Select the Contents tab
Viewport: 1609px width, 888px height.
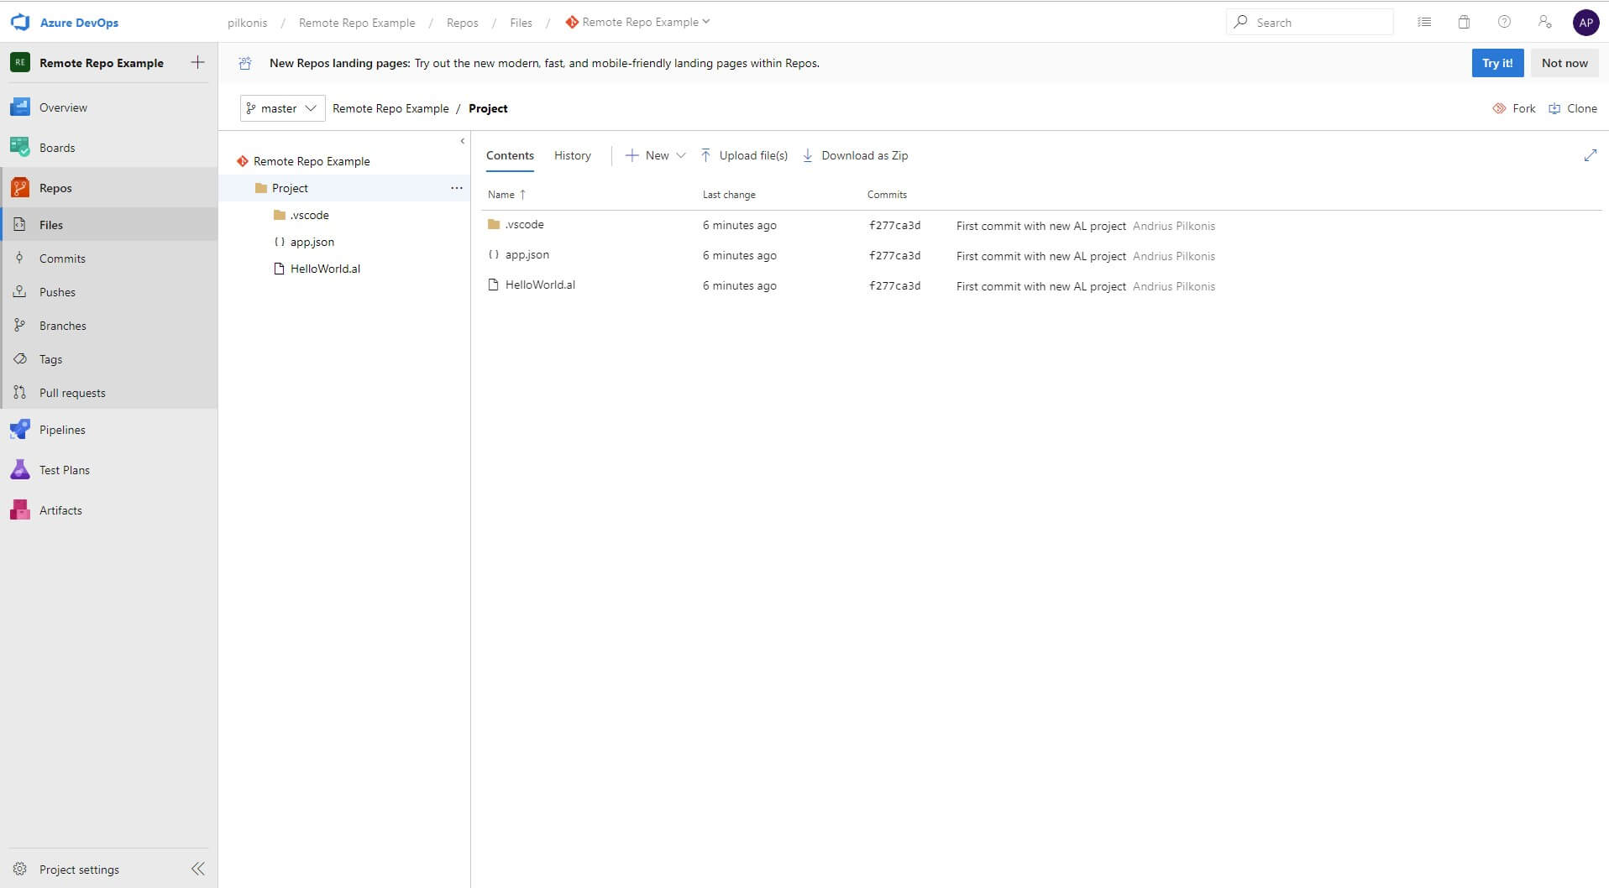click(x=510, y=155)
